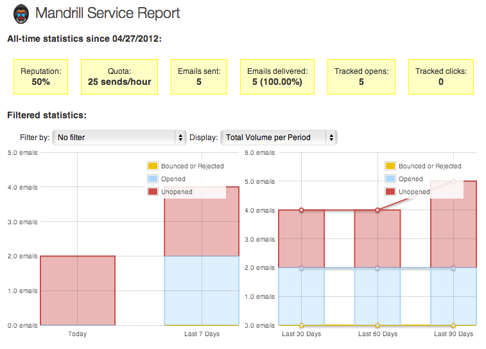Click the 'Filtered statistics:' heading
This screenshot has height=349, width=486.
[x=47, y=116]
